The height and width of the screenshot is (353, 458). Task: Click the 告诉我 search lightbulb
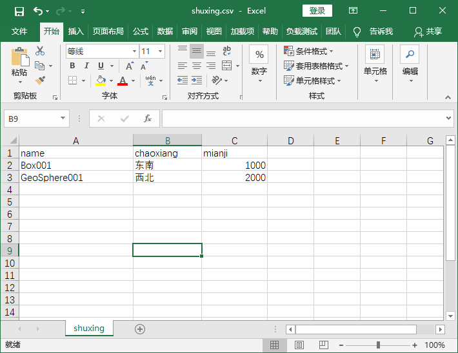(x=357, y=32)
